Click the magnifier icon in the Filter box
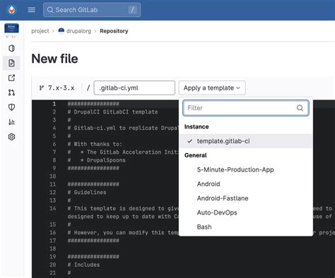The image size is (335, 278). (x=300, y=108)
